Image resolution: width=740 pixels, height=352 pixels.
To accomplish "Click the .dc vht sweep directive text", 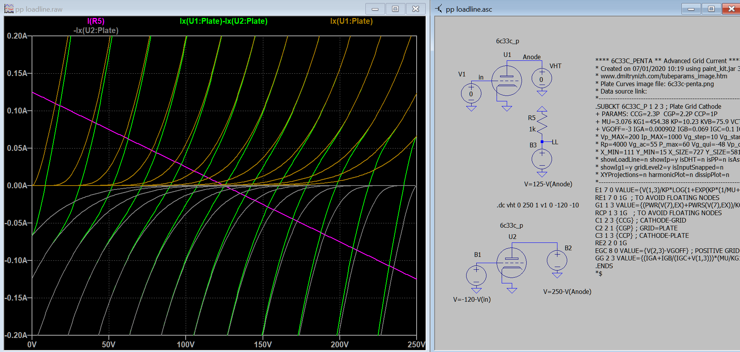I will [538, 205].
